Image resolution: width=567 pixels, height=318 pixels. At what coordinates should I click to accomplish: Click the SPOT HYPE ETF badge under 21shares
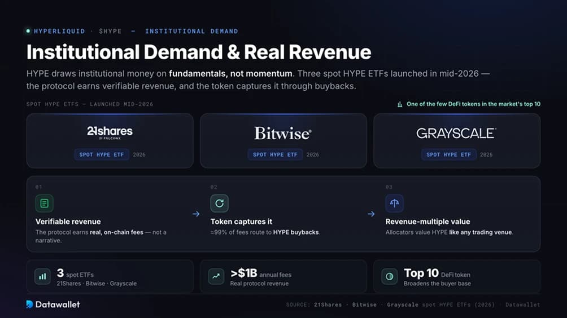102,154
